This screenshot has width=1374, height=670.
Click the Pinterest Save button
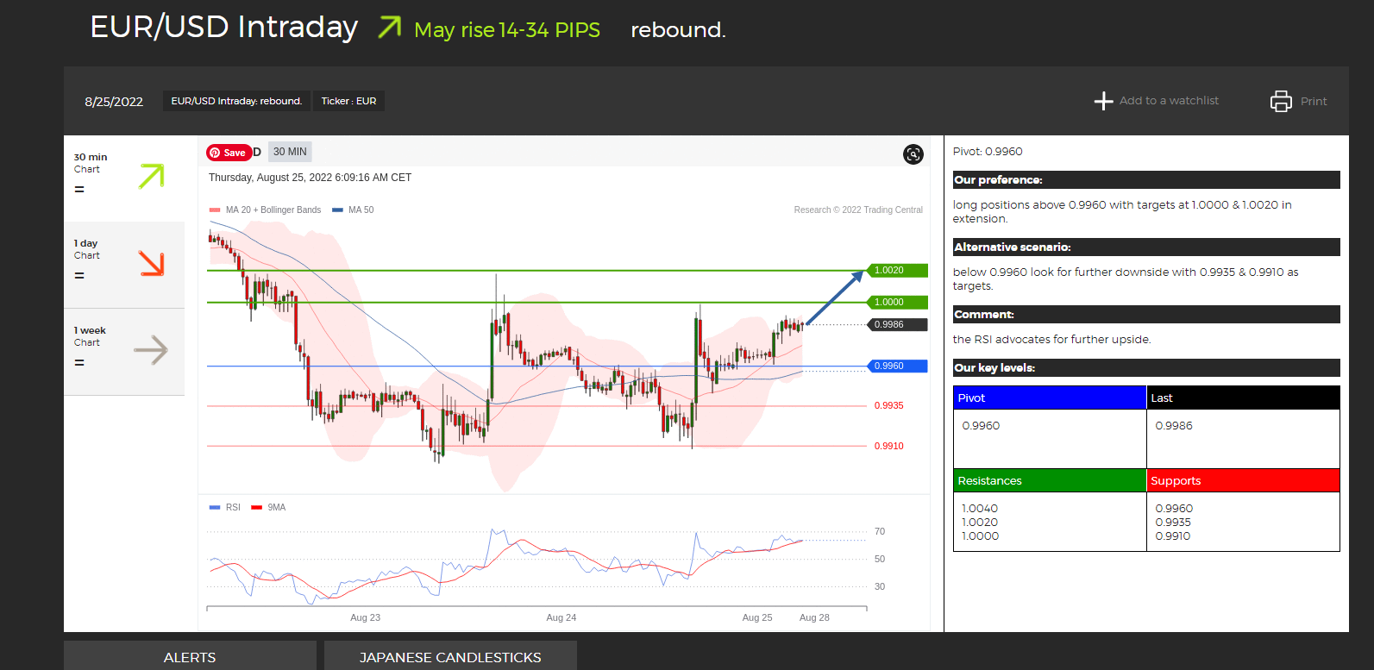(229, 153)
